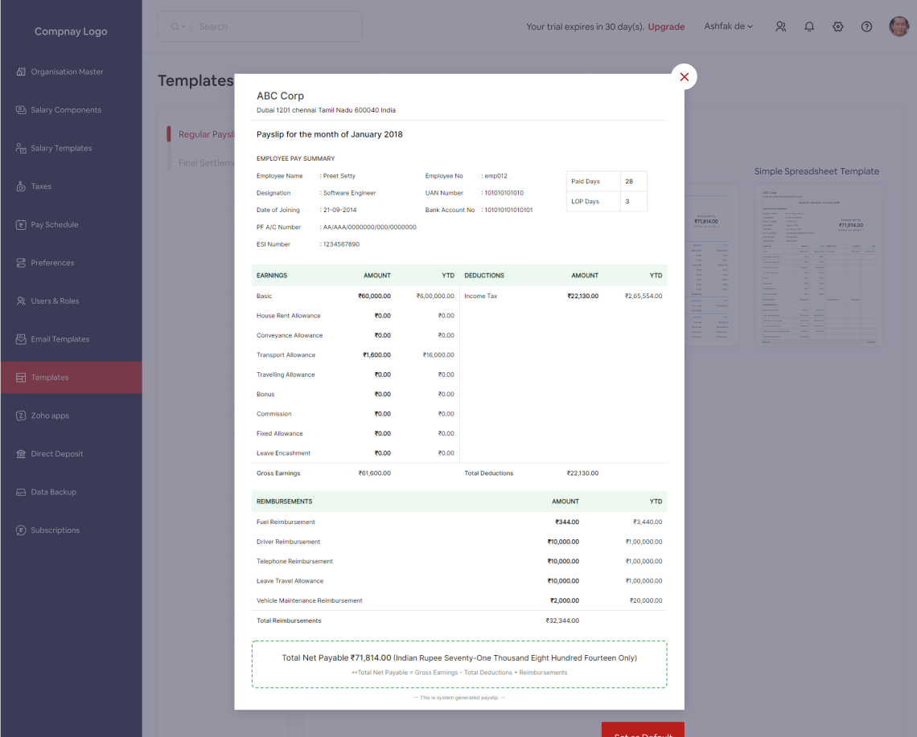This screenshot has width=917, height=737.
Task: Go to Pay Schedule in sidebar
Action: (x=55, y=225)
